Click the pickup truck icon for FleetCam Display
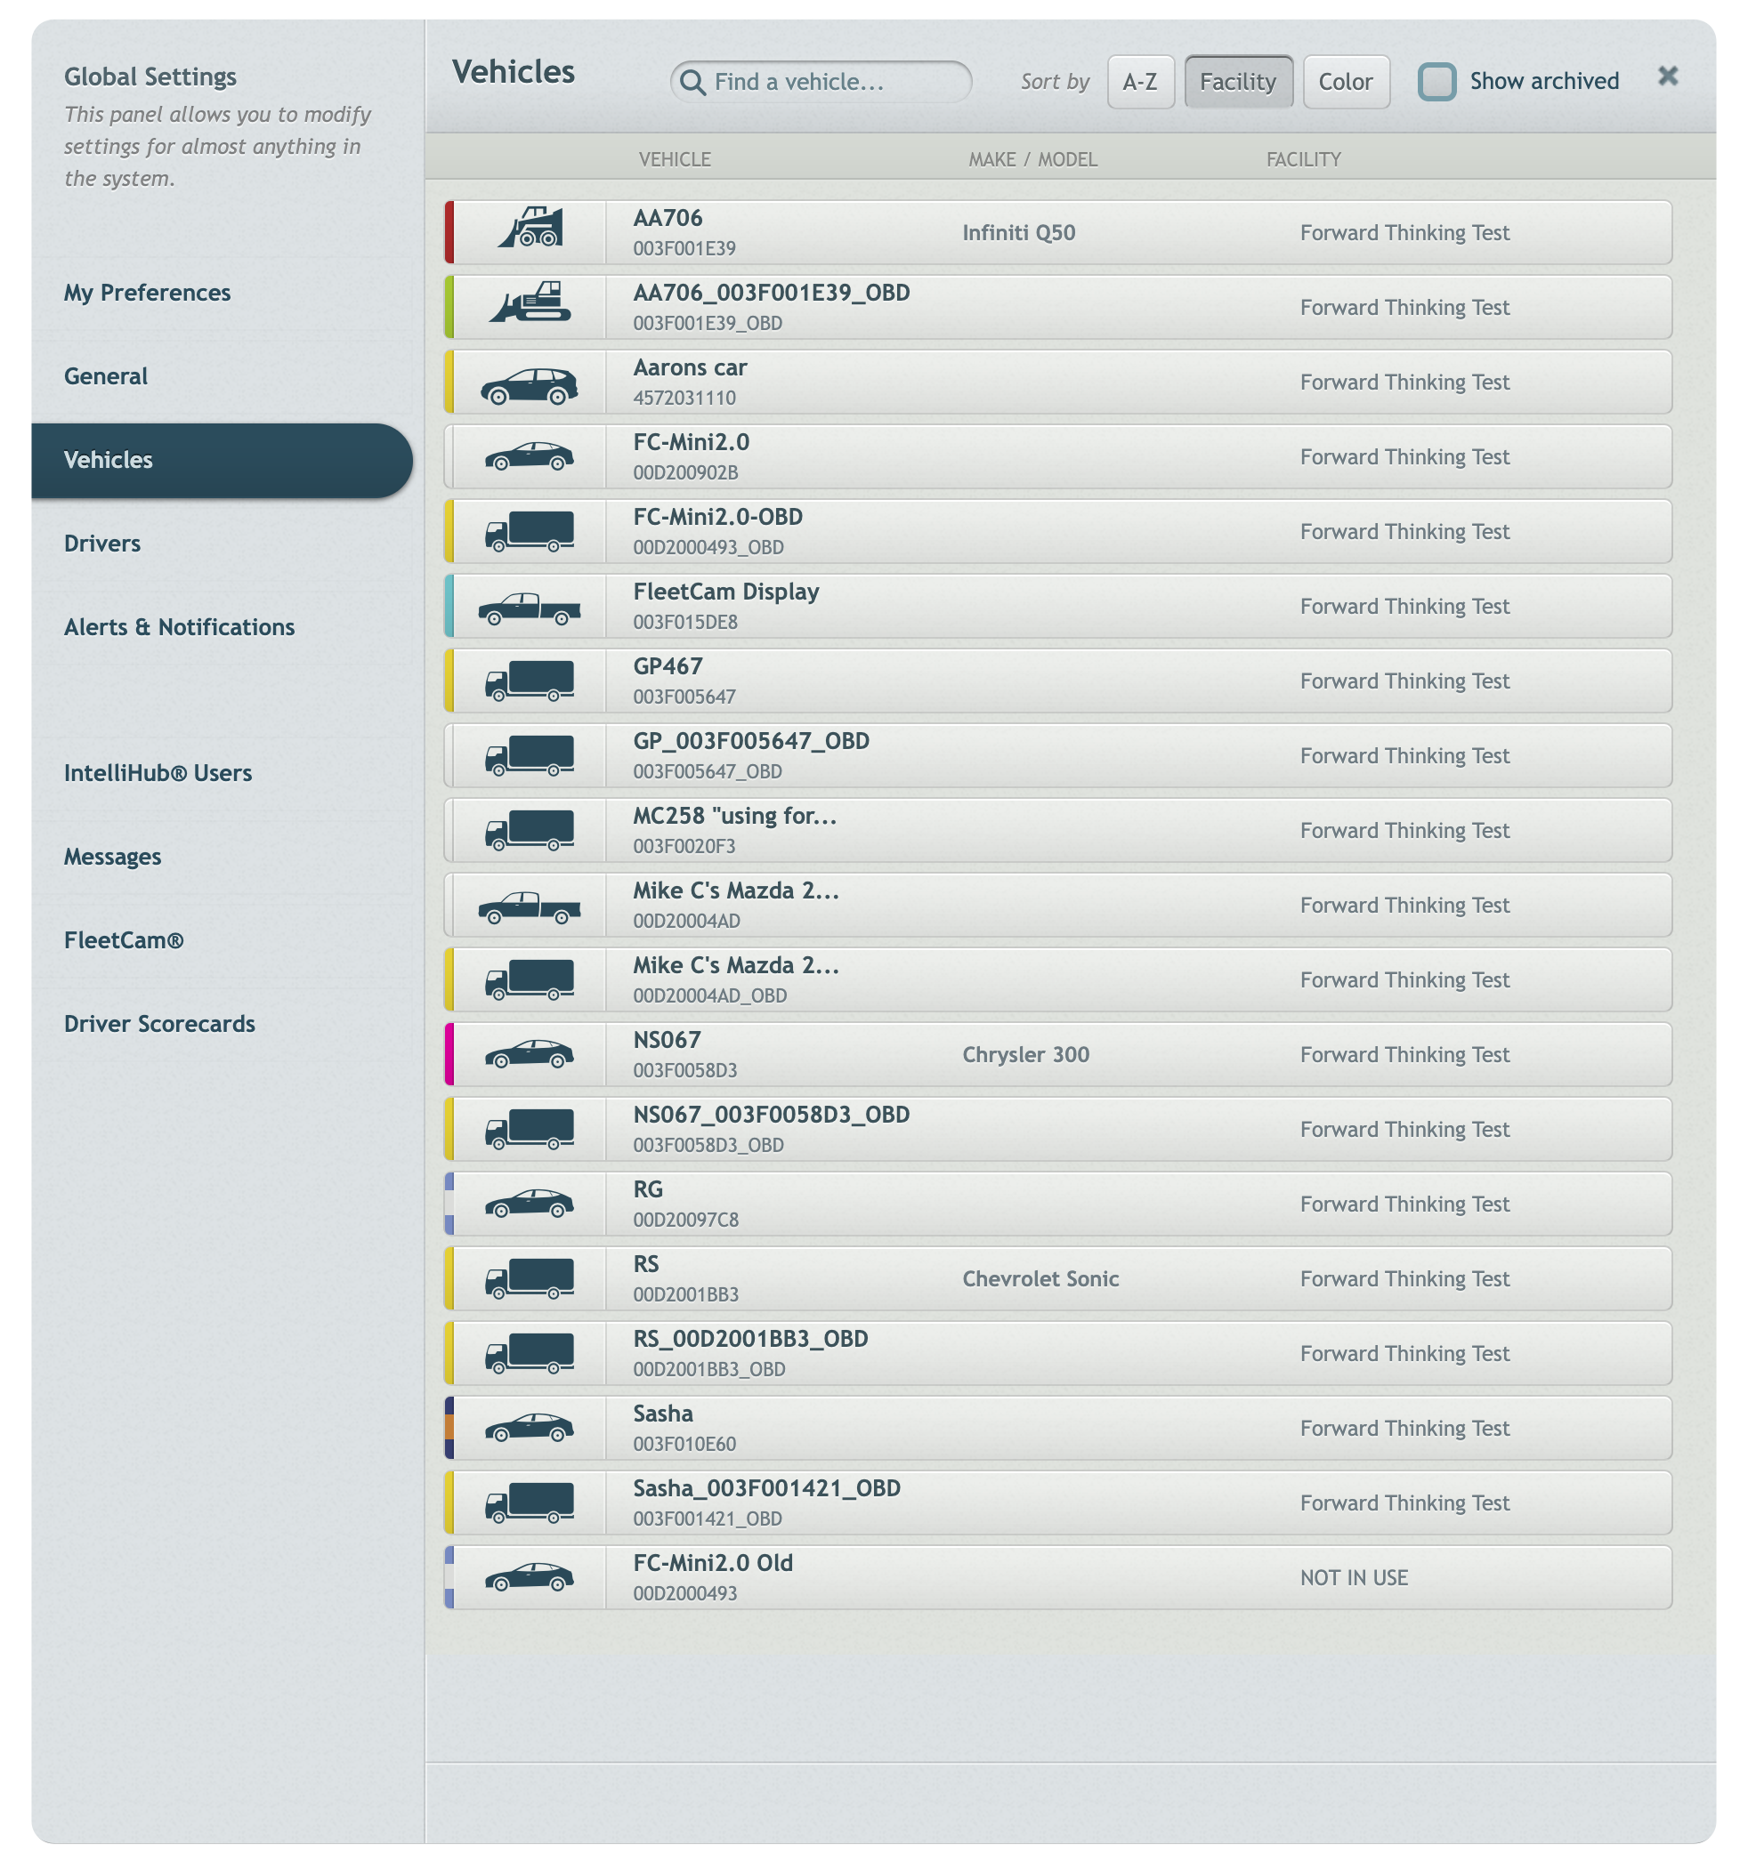 pyautogui.click(x=530, y=606)
